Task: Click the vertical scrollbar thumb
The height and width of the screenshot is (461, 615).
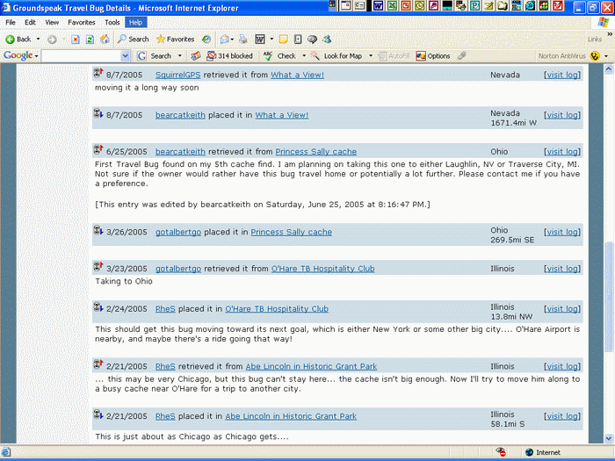Action: pyautogui.click(x=609, y=297)
